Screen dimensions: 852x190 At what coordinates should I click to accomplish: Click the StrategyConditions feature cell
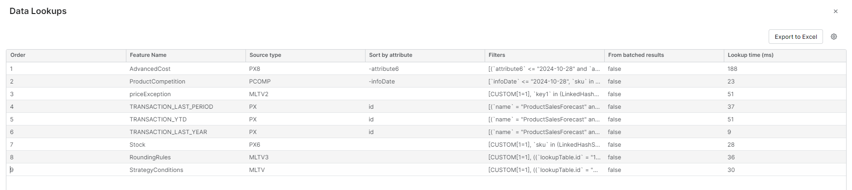pos(156,170)
